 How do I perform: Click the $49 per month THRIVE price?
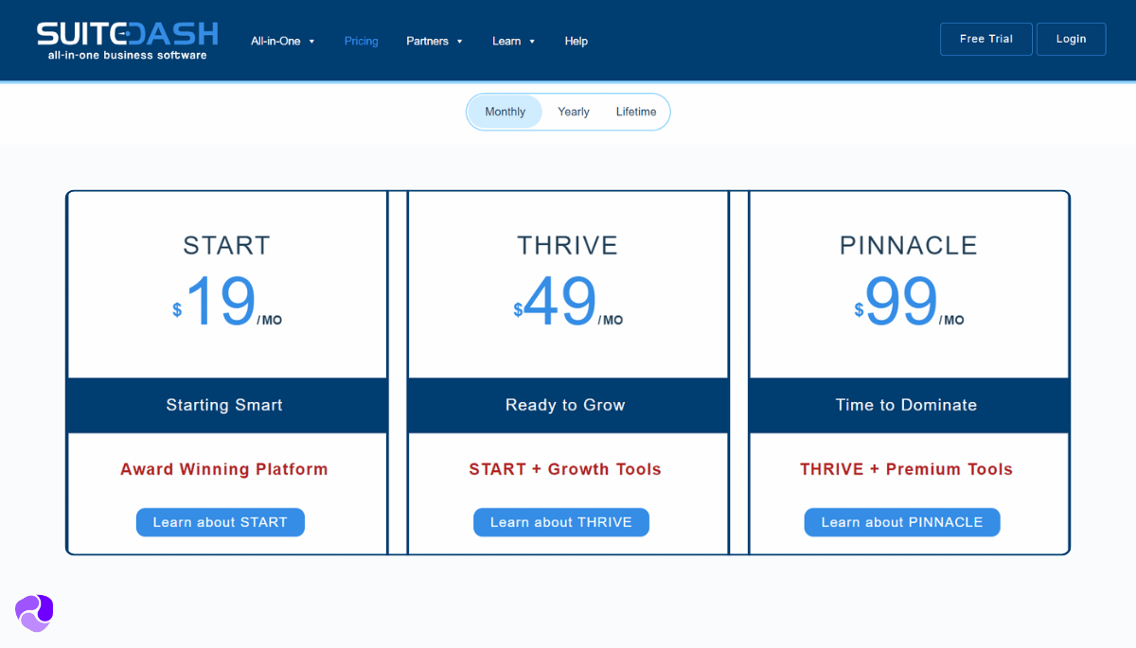[x=566, y=304]
